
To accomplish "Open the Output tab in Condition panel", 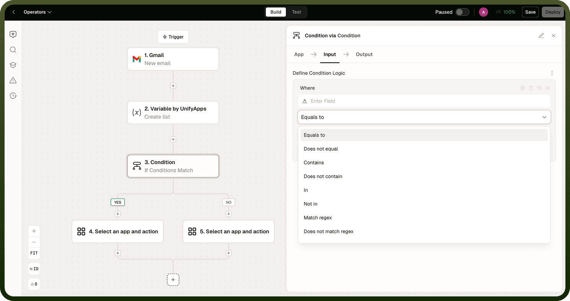I will [364, 54].
